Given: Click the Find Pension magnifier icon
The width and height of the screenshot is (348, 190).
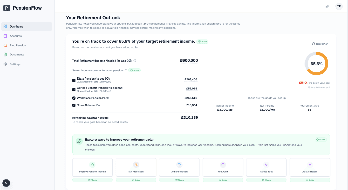Looking at the screenshot, I should click(5, 45).
